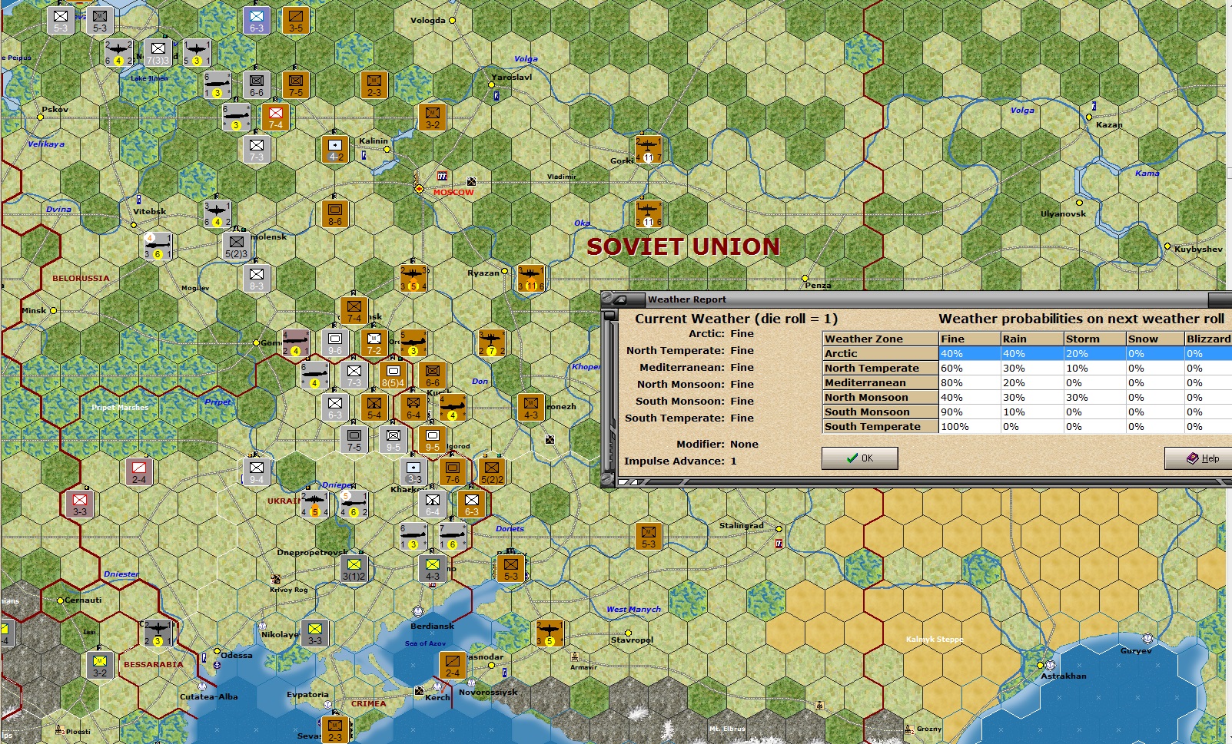Select the Mediterranean row in probabilities table
1232x744 pixels.
pyautogui.click(x=1027, y=383)
